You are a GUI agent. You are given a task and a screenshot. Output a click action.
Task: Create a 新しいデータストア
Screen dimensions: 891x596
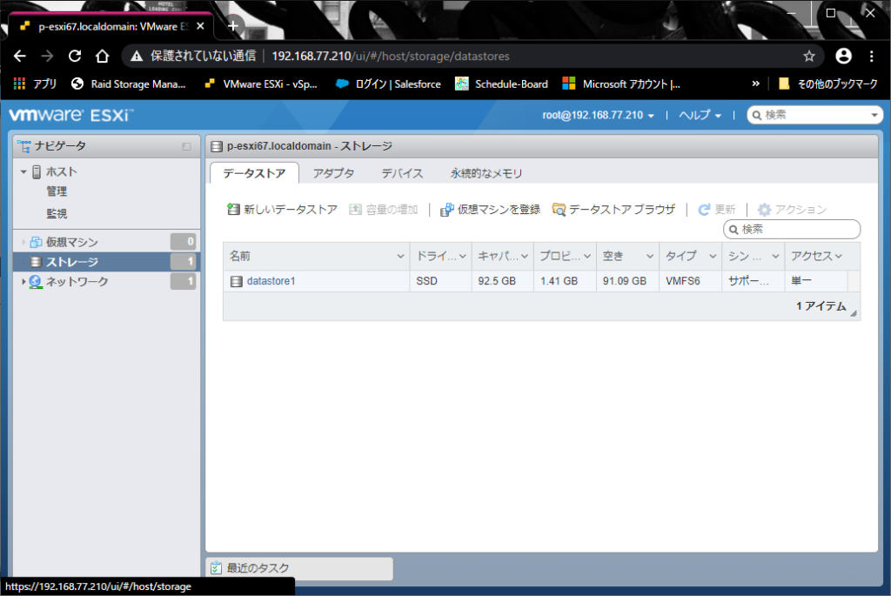pyautogui.click(x=283, y=210)
